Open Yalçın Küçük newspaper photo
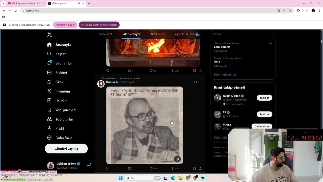This screenshot has height=182, width=323. pos(145,125)
